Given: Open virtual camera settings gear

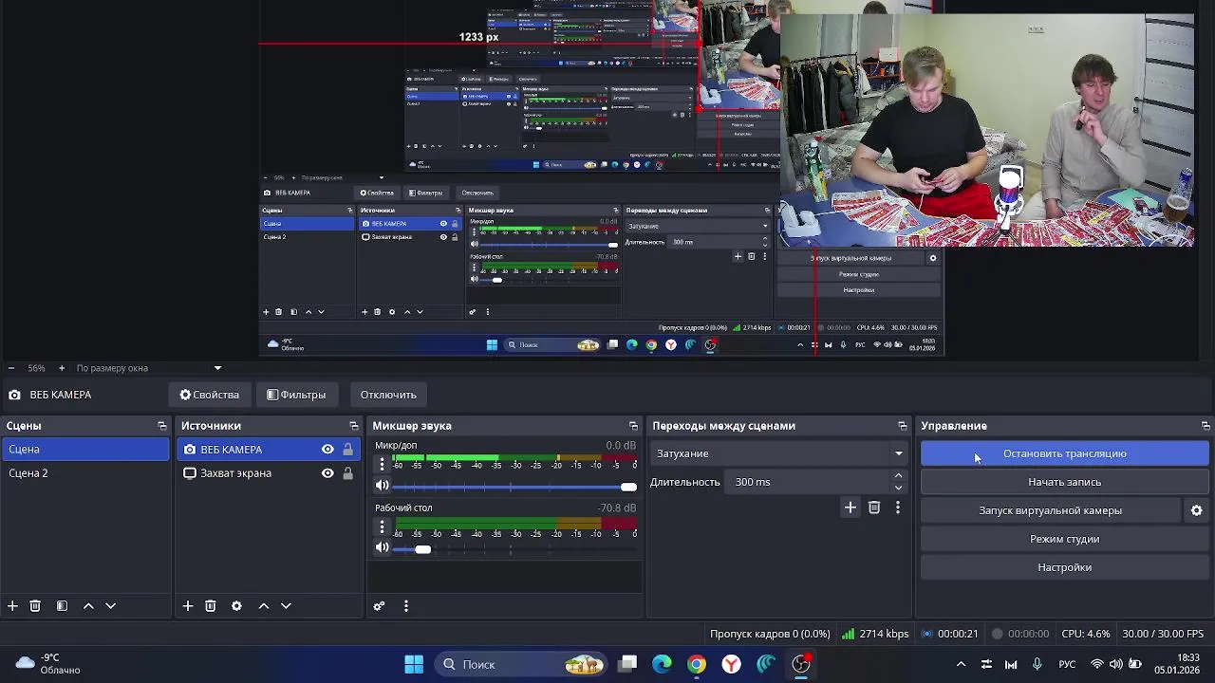Looking at the screenshot, I should pos(1197,510).
